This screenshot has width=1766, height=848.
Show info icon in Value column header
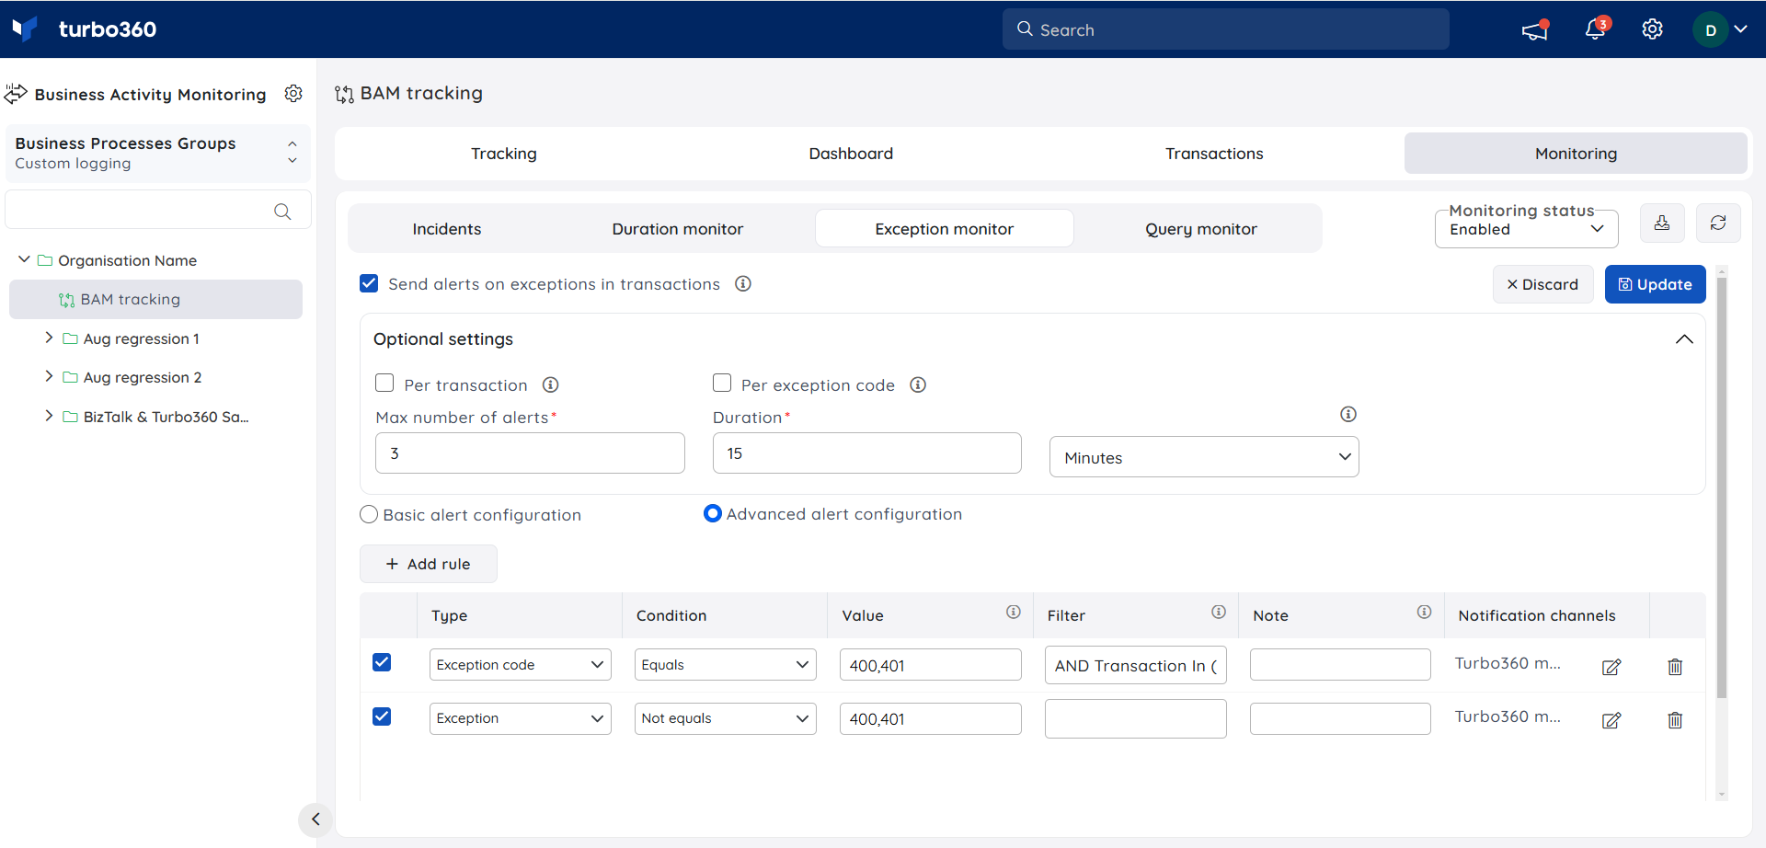point(1014,613)
